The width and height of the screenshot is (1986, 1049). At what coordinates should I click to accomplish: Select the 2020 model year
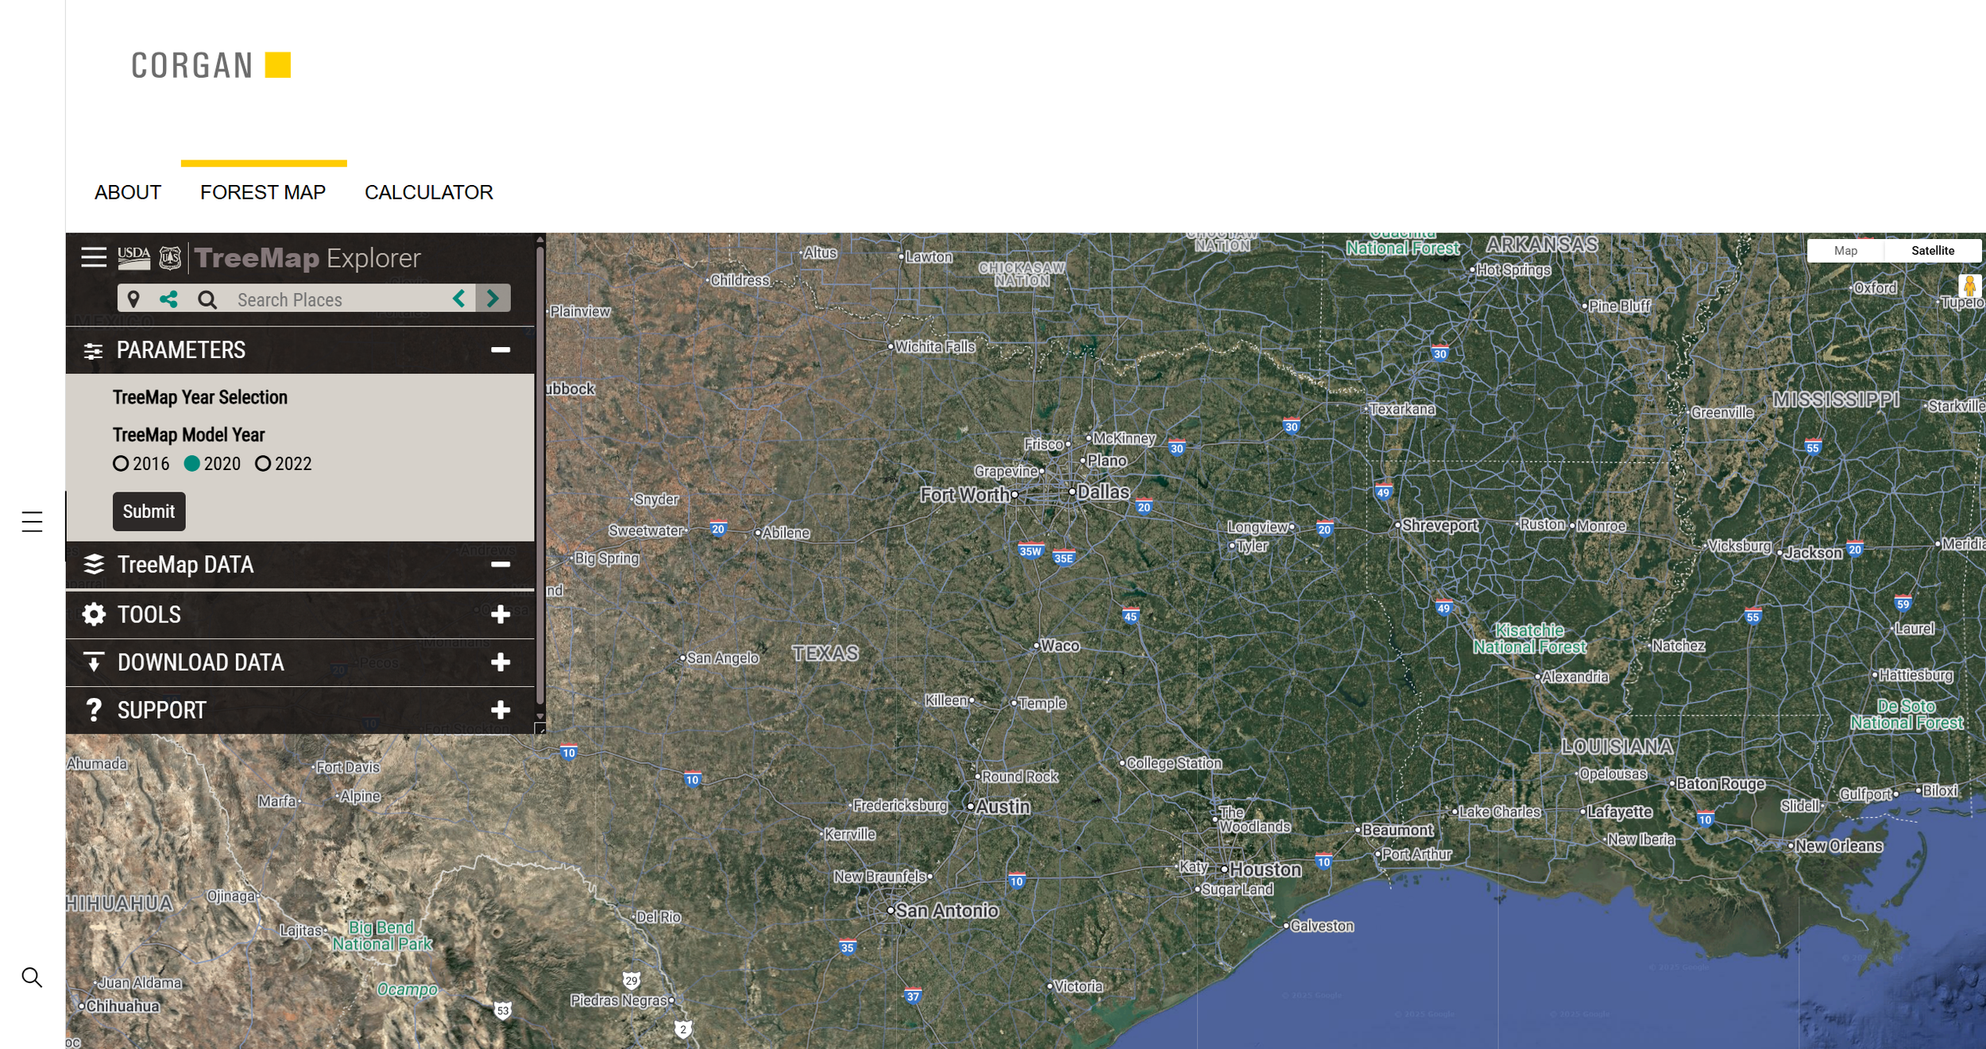coord(191,464)
